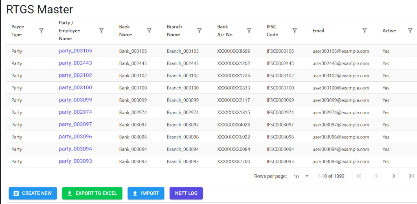Sort by Email column header
This screenshot has width=417, height=204.
click(318, 30)
